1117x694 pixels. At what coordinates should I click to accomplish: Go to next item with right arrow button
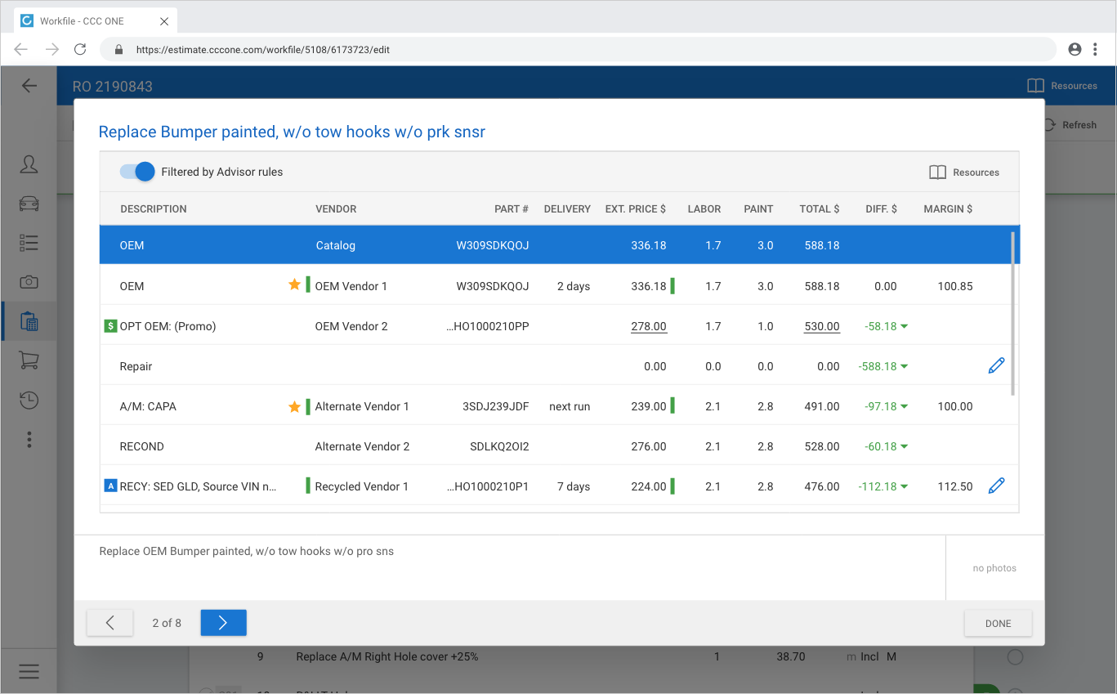223,623
